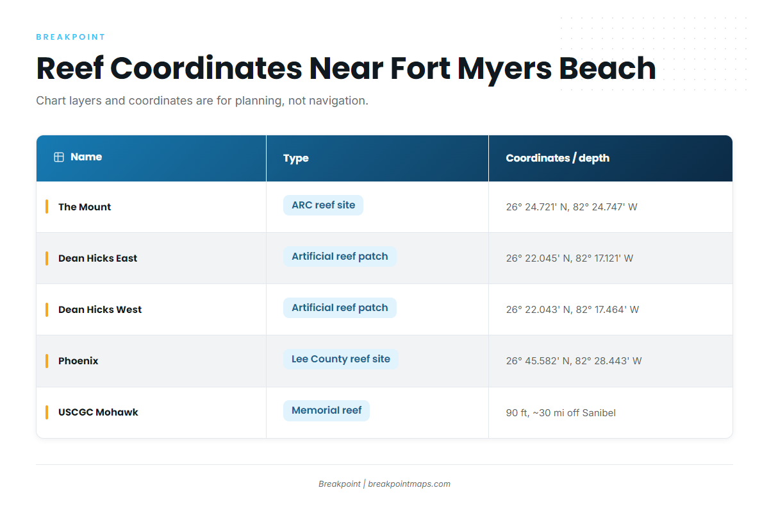Click The Mount row name
The image size is (769, 506).
(x=85, y=207)
